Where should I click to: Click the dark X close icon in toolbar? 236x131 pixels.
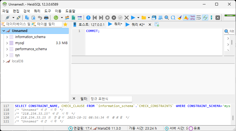[x=218, y=18]
